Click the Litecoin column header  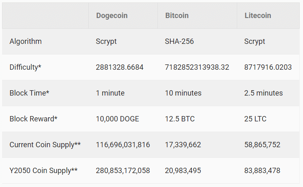coord(258,16)
